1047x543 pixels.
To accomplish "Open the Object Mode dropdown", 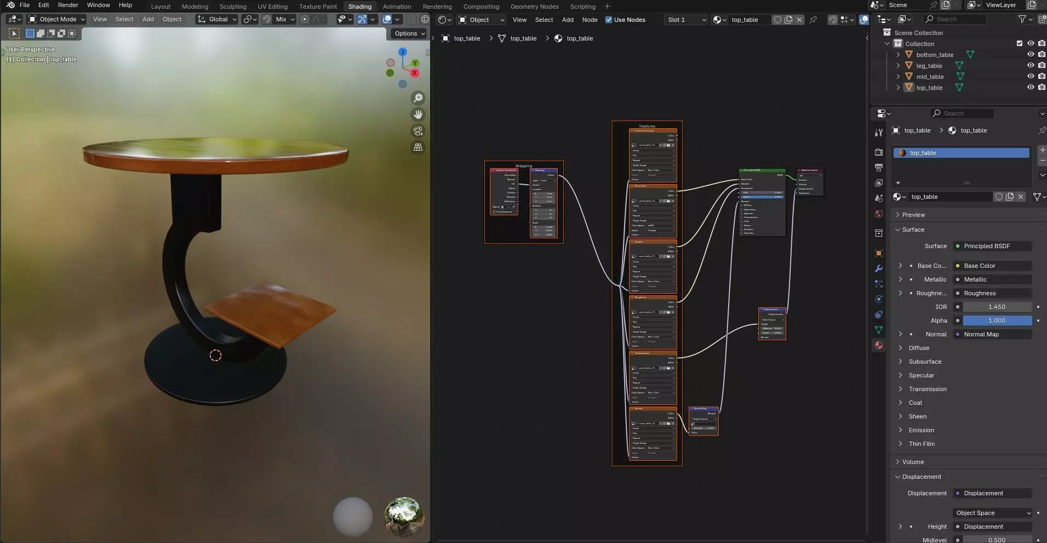I will [57, 19].
